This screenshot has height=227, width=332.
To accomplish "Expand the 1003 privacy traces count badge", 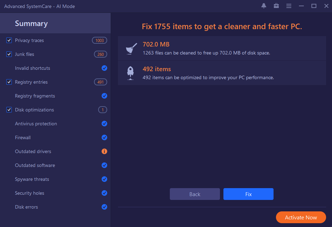I will [100, 40].
